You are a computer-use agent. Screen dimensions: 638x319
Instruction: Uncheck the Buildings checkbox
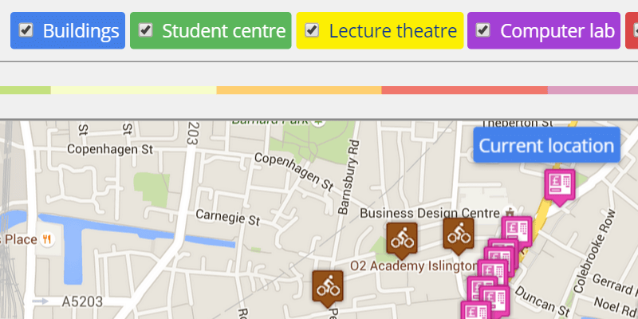click(26, 30)
